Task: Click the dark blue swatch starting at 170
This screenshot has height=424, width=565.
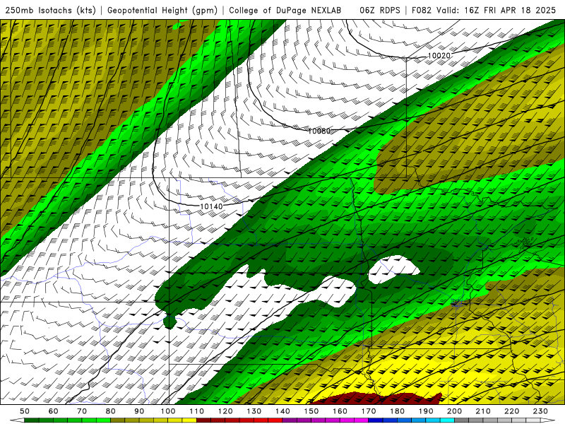Action: click(376, 420)
